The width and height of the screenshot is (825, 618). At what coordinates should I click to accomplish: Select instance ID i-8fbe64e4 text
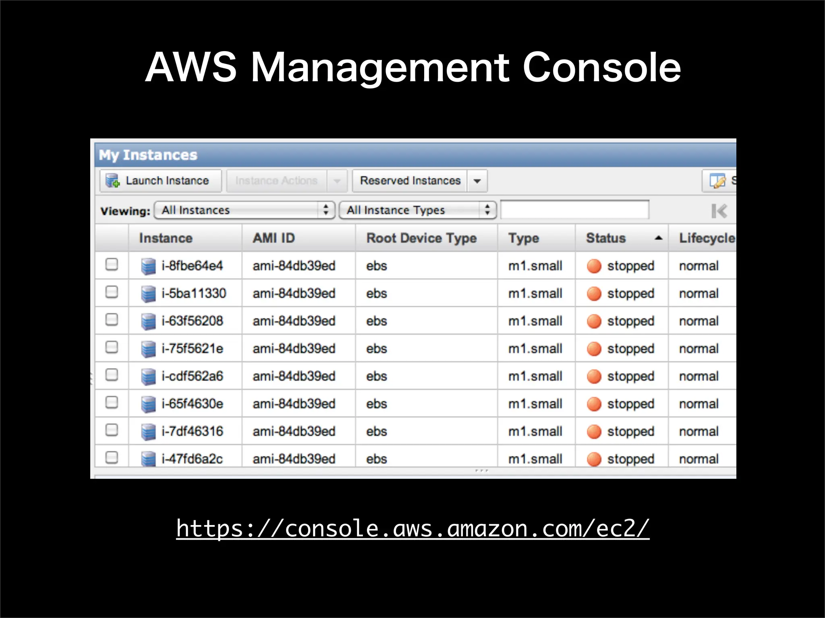click(x=192, y=266)
